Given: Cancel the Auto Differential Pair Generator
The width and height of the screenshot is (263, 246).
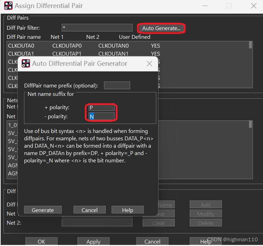Looking at the screenshot, I should pos(89,210).
